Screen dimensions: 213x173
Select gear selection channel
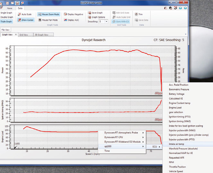[x=176, y=112]
